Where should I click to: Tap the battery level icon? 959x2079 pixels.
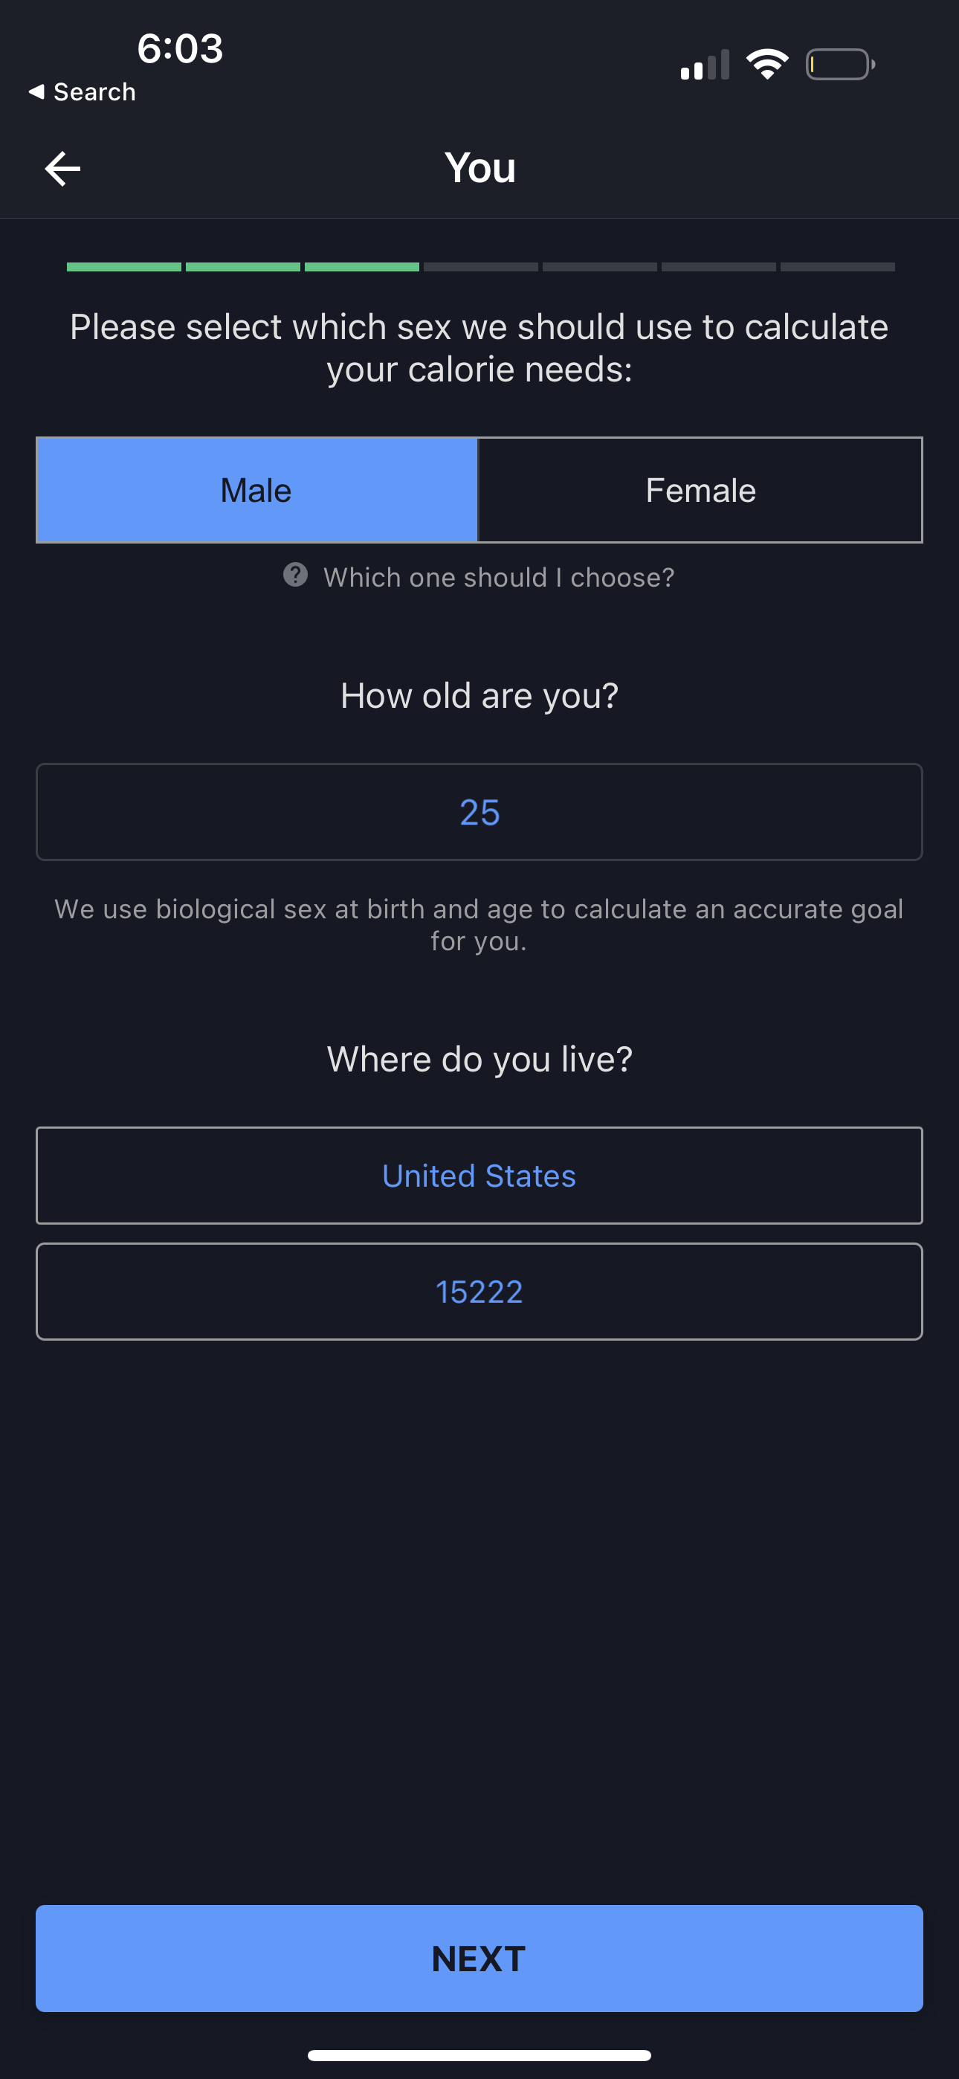(x=839, y=65)
